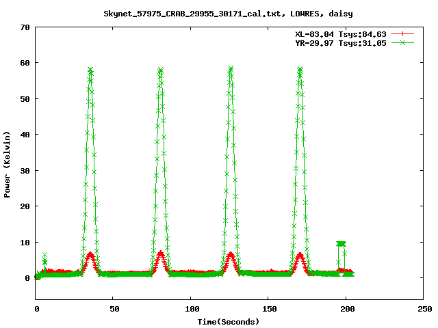Click the red line sample in legend

(402, 34)
